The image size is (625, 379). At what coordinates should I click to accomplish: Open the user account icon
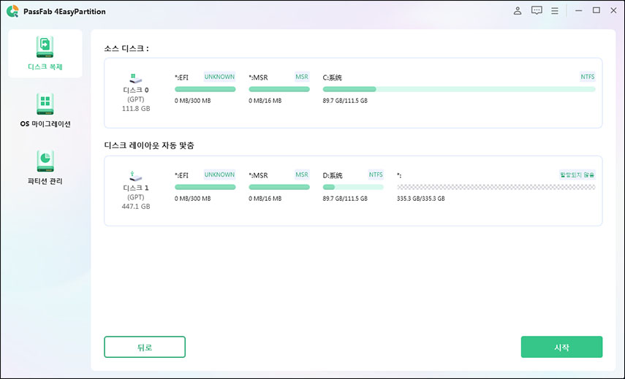point(518,11)
